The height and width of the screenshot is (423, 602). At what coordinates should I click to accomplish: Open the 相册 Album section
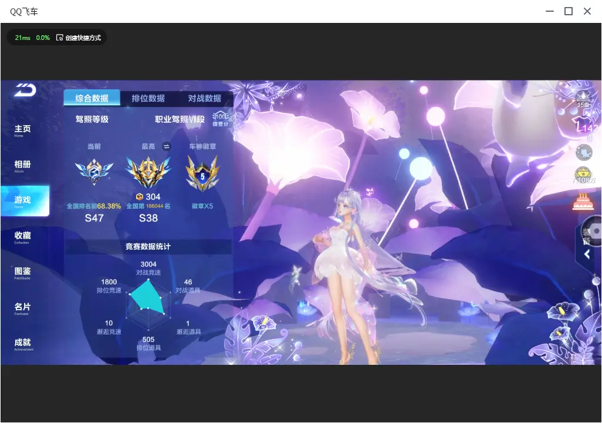[x=22, y=166]
